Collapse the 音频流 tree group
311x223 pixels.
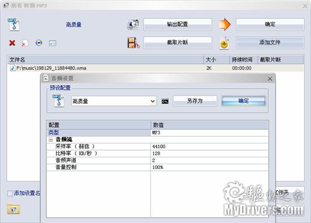click(x=51, y=139)
